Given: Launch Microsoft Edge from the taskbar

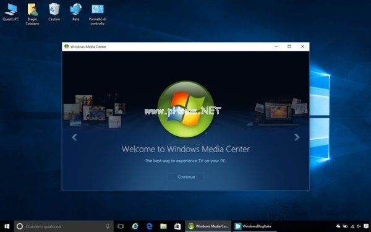Looking at the screenshot, I should [x=149, y=226].
